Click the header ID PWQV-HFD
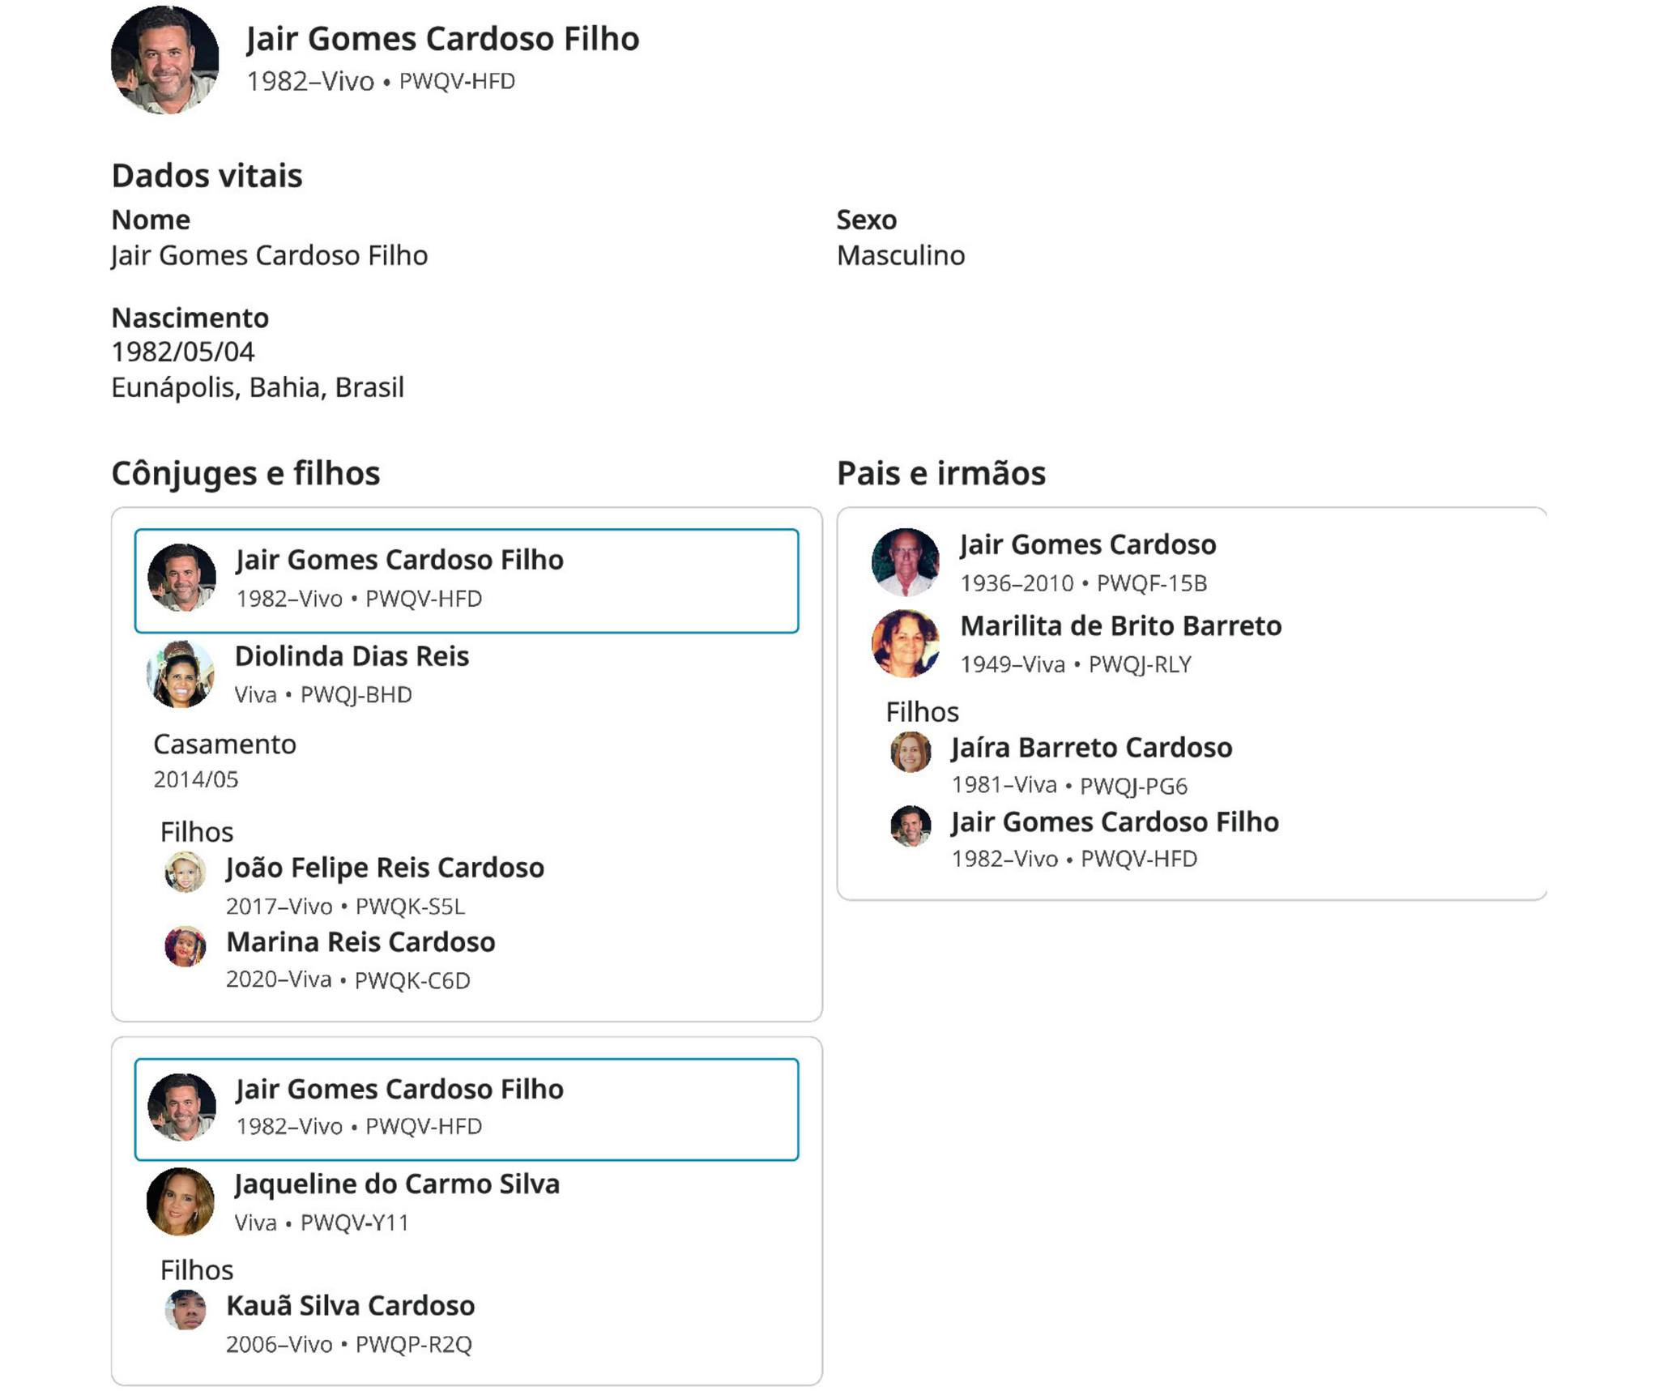Viewport: 1659px width, 1391px height. point(457,82)
